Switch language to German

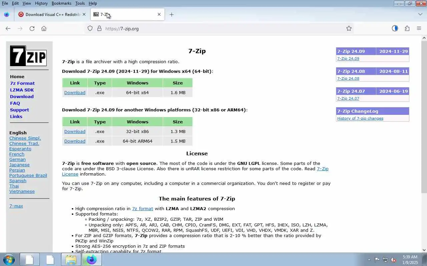click(17, 159)
